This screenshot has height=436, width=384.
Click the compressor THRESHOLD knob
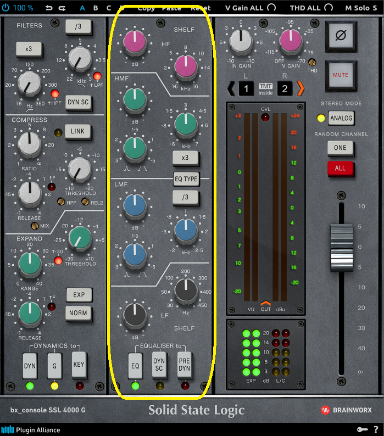click(x=80, y=169)
